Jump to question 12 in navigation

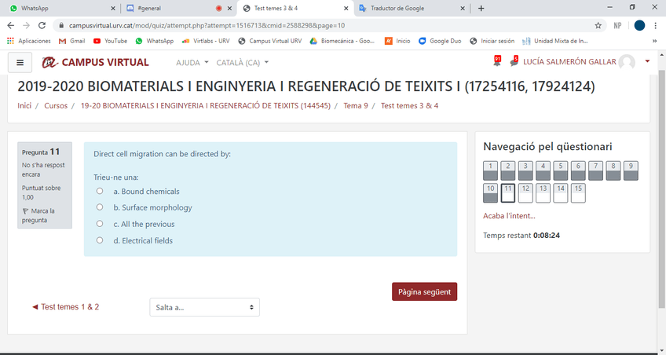point(525,193)
